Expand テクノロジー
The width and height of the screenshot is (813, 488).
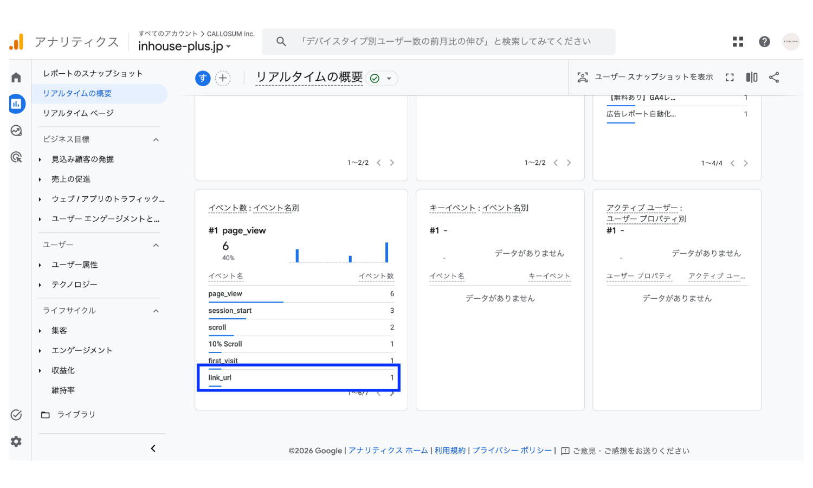40,285
